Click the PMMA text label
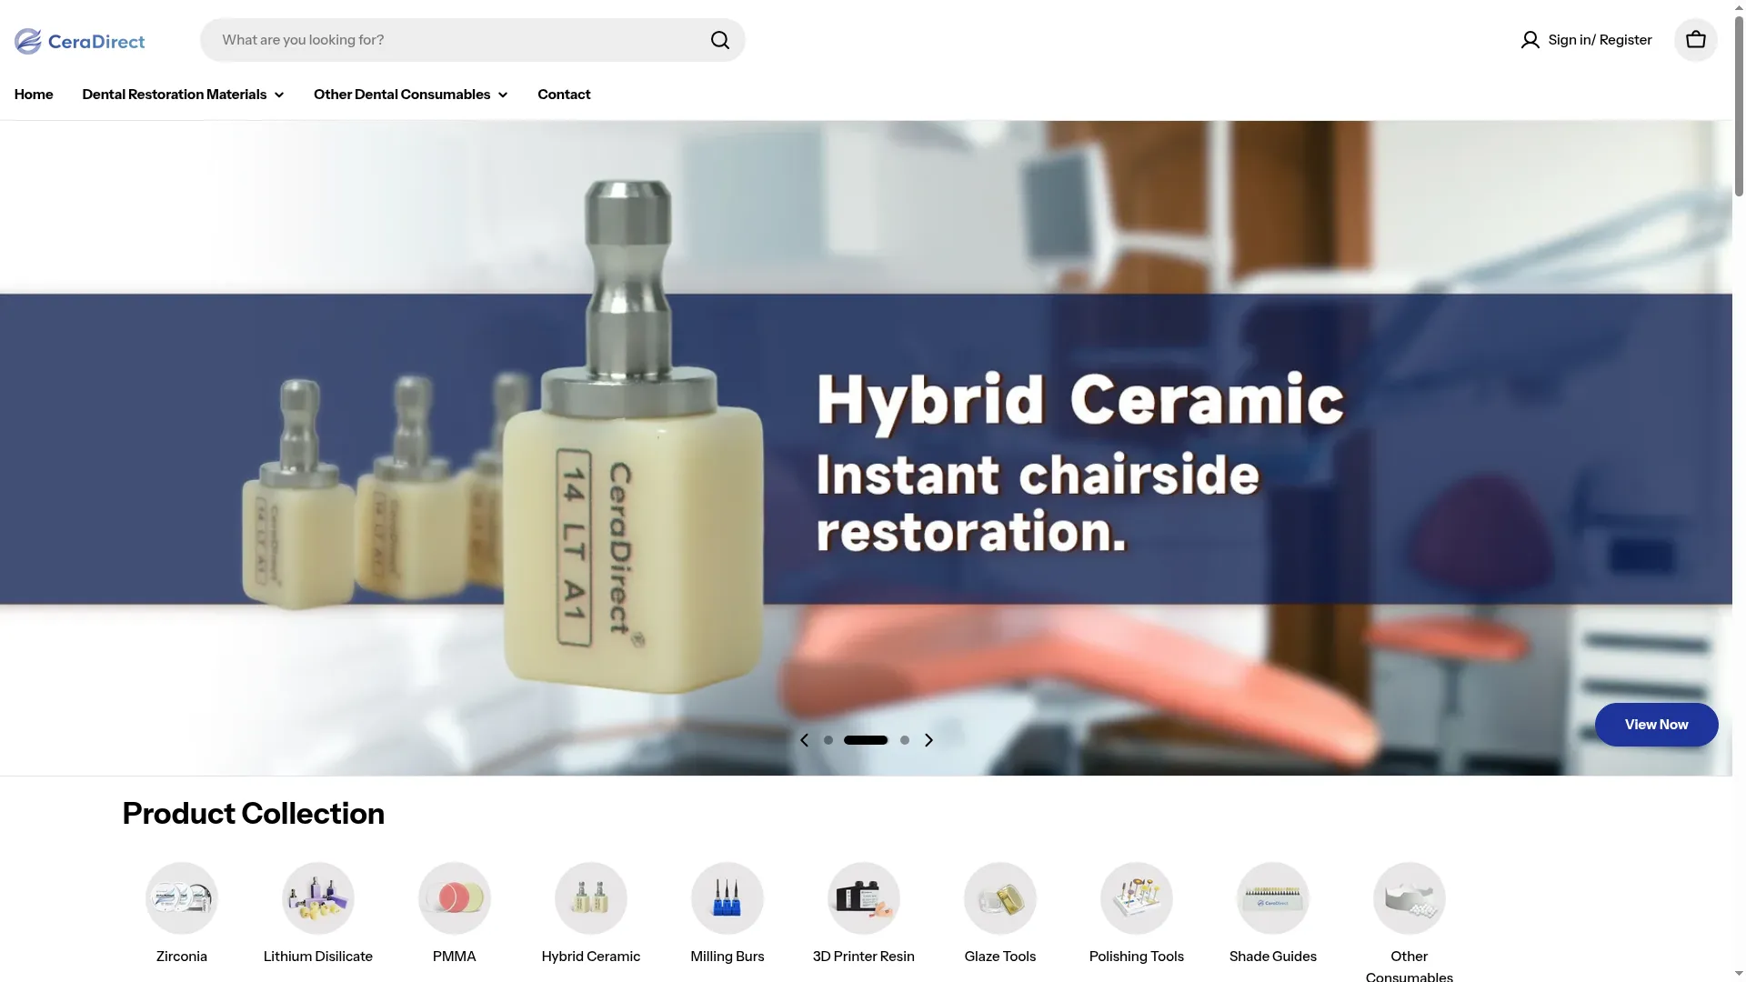This screenshot has width=1746, height=982. [x=455, y=957]
